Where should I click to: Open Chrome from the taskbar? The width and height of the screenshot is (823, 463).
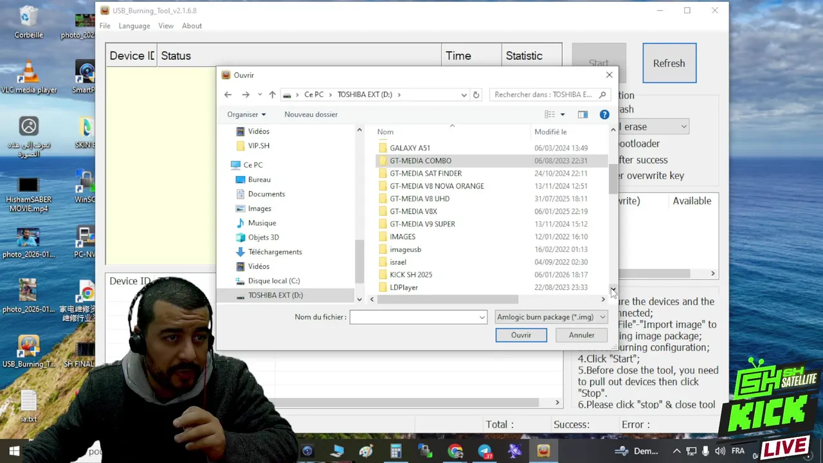pos(455,451)
